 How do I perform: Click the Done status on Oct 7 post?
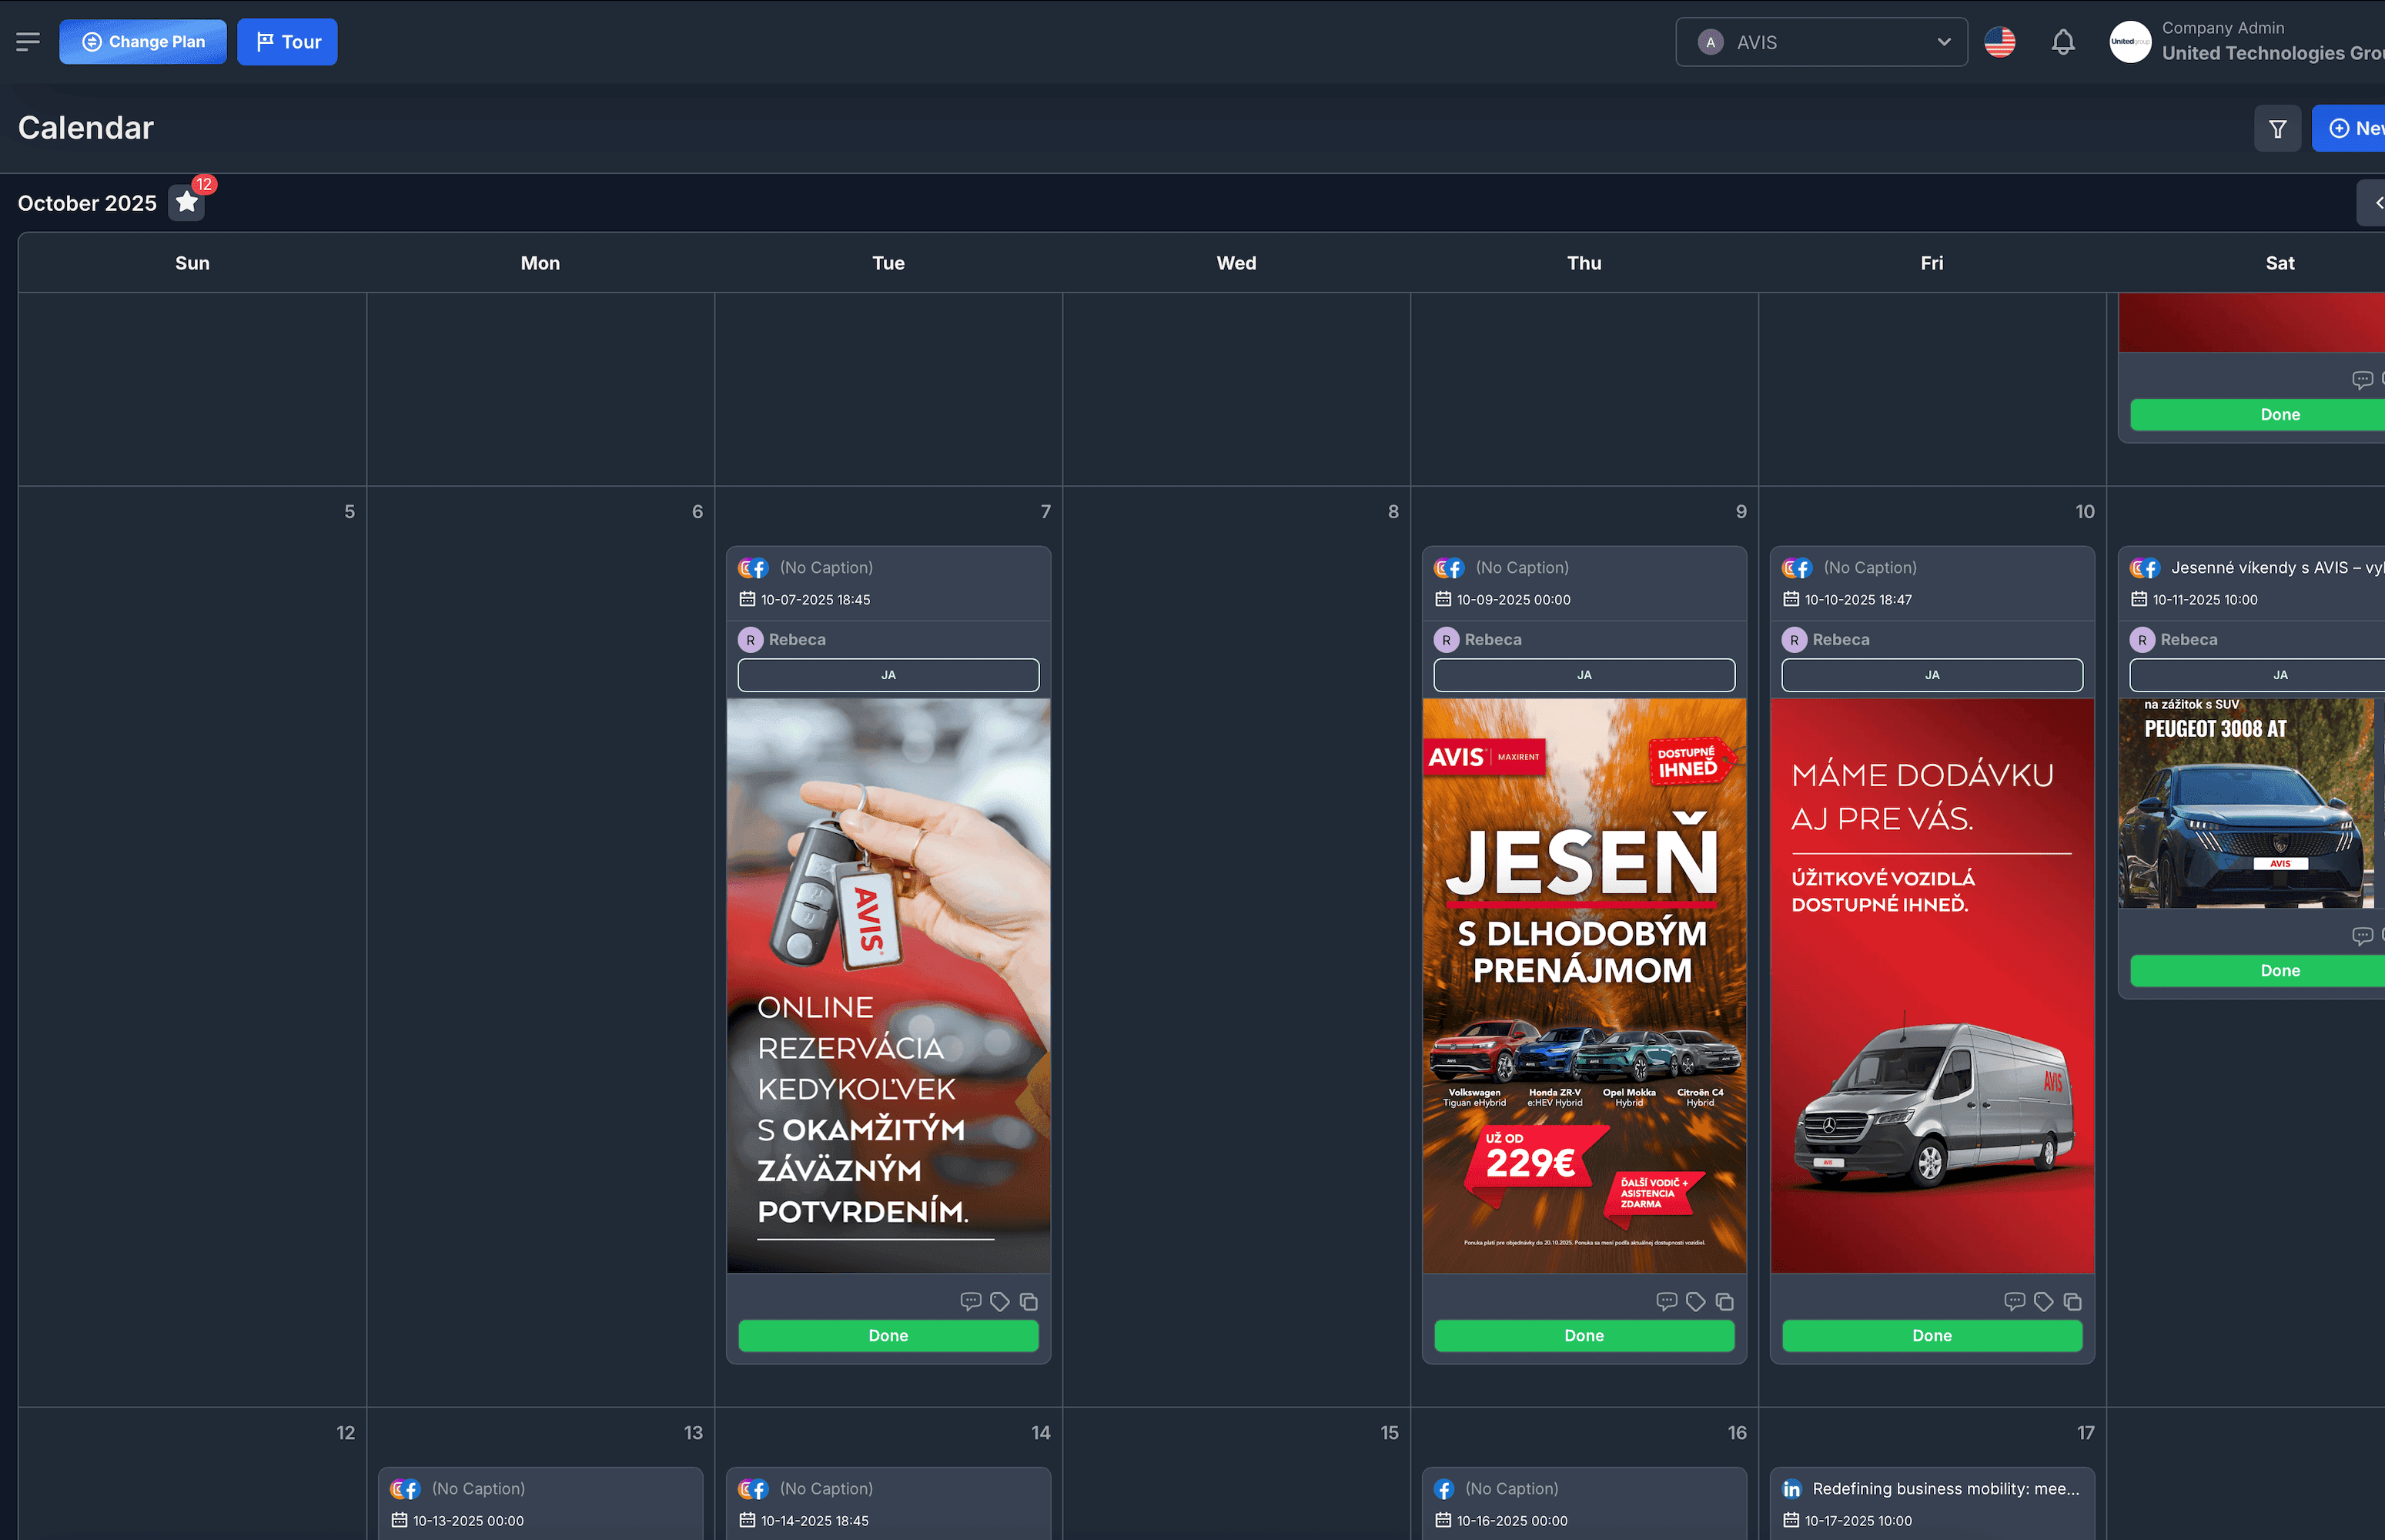[x=888, y=1335]
